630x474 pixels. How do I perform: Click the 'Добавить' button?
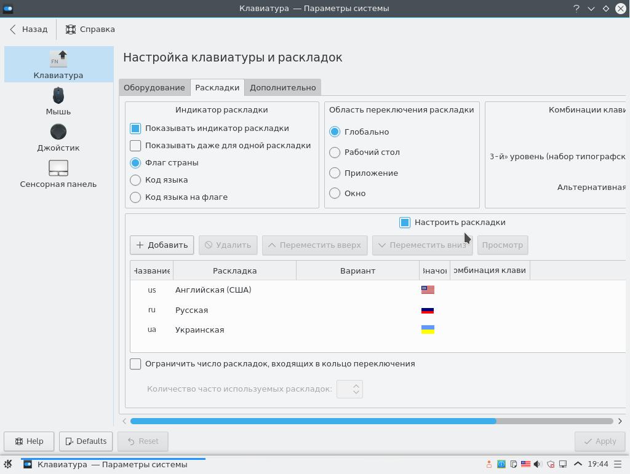click(x=162, y=245)
